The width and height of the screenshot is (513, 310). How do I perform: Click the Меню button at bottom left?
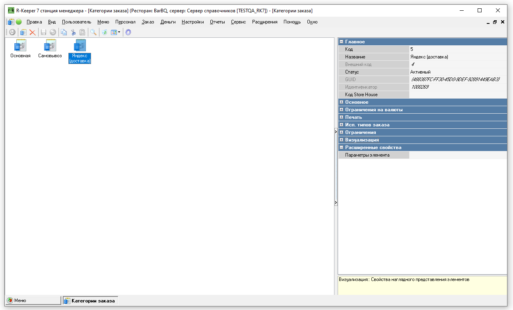pos(33,300)
